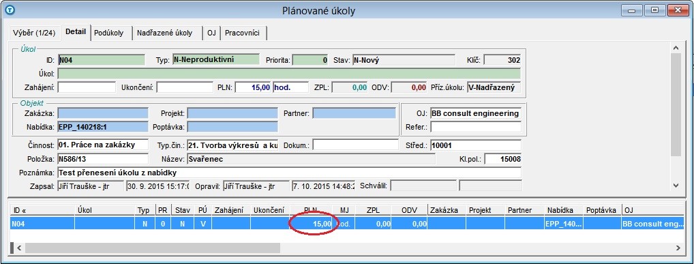Click the Priorita field
This screenshot has width=694, height=264.
point(310,60)
